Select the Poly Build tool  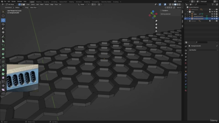(3, 70)
